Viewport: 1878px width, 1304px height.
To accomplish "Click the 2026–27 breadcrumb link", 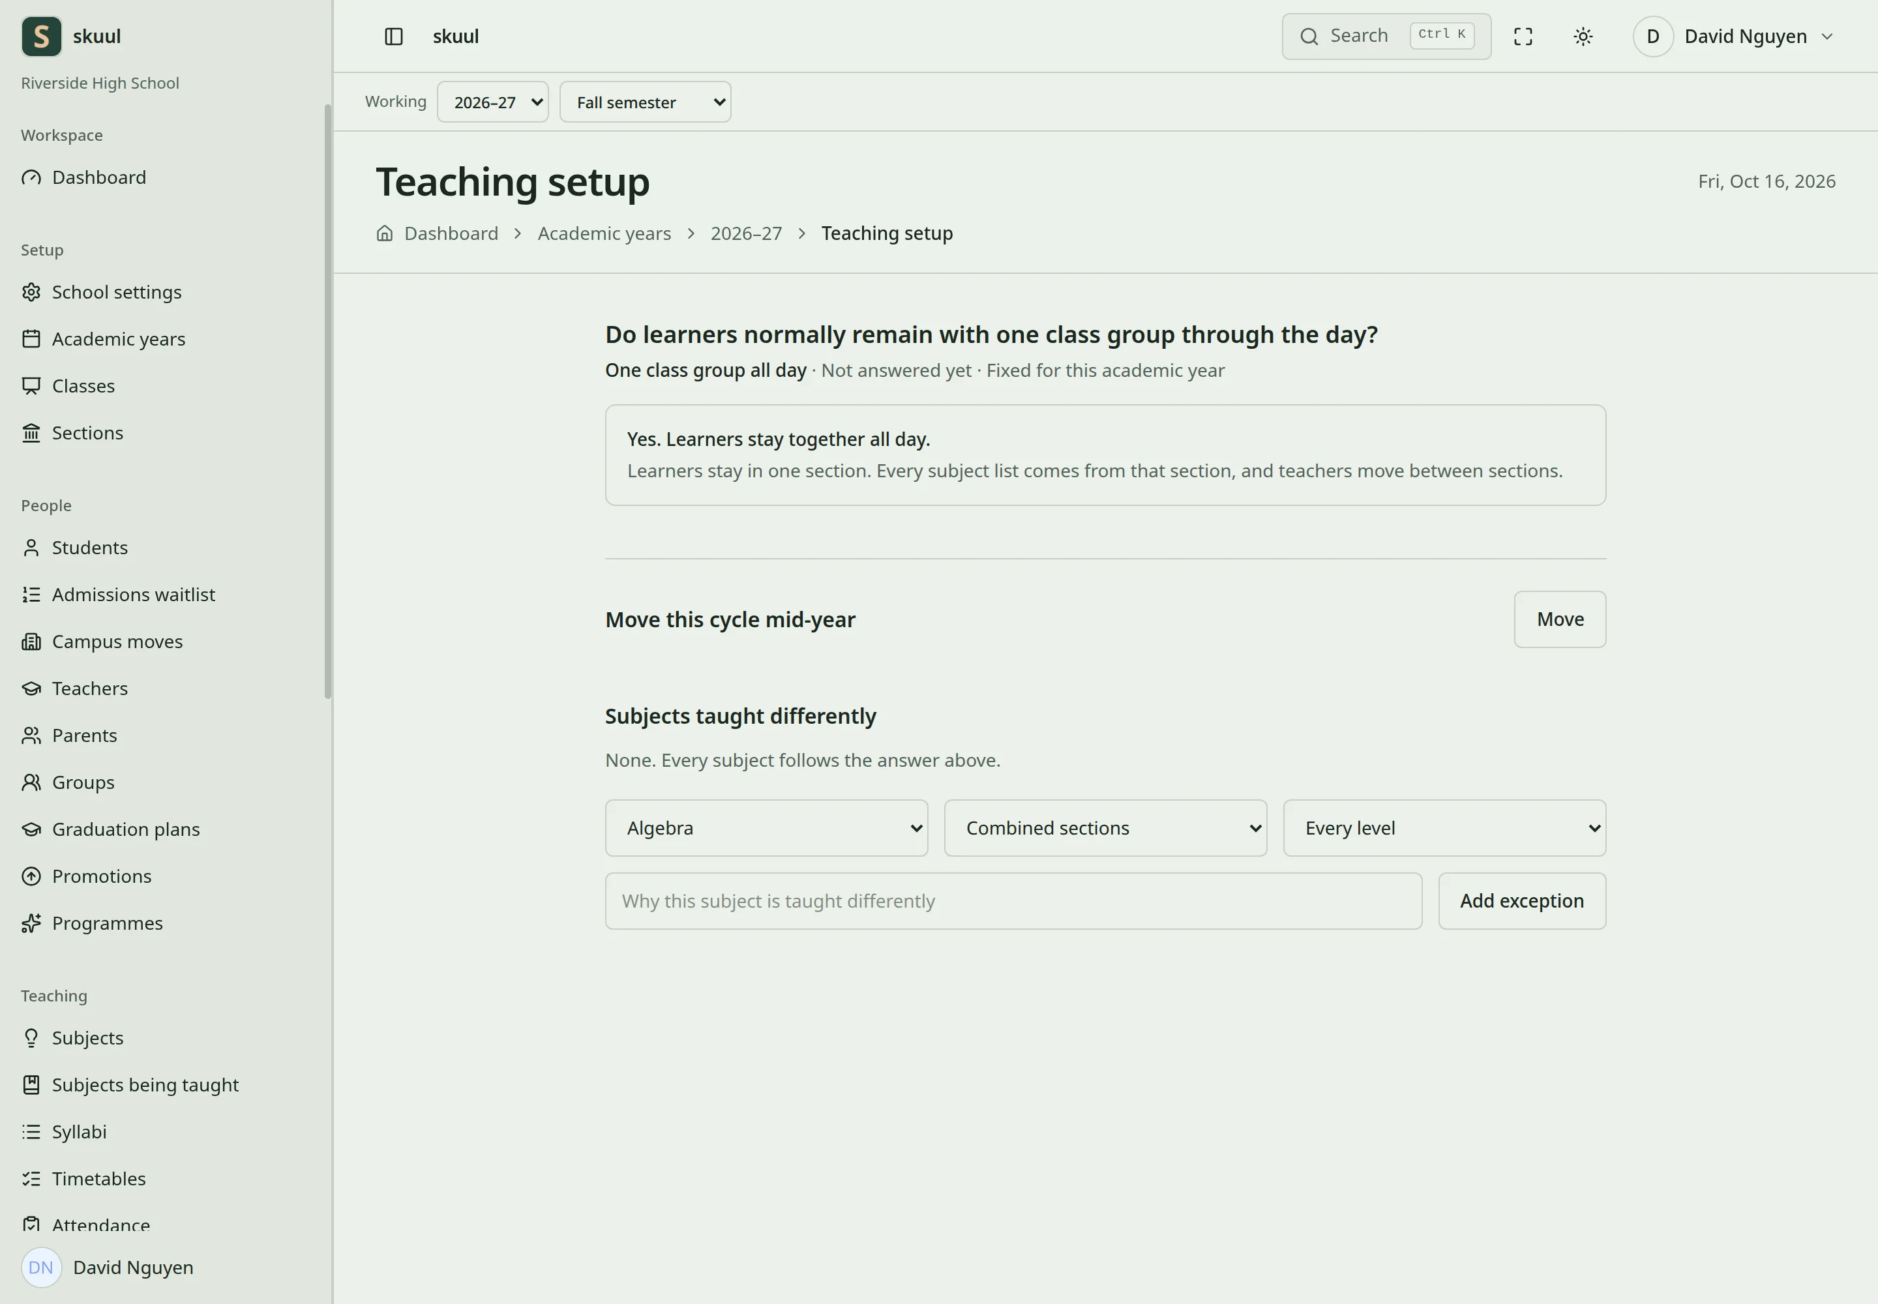I will 746,233.
